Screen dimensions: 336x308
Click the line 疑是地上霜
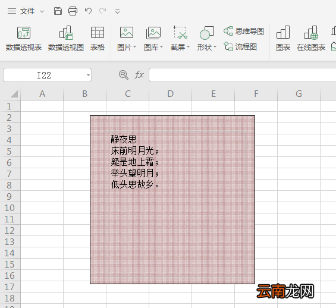[x=134, y=162]
